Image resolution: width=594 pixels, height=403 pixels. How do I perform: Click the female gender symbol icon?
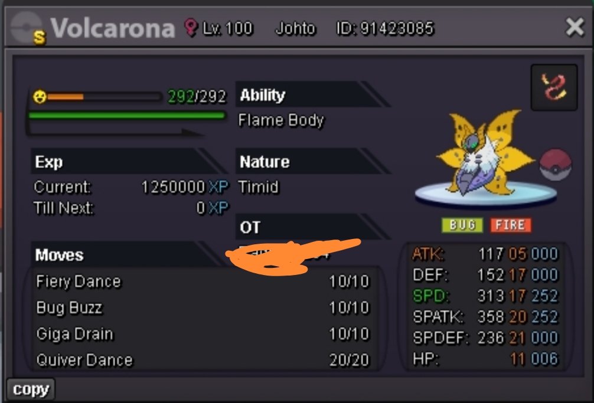191,28
